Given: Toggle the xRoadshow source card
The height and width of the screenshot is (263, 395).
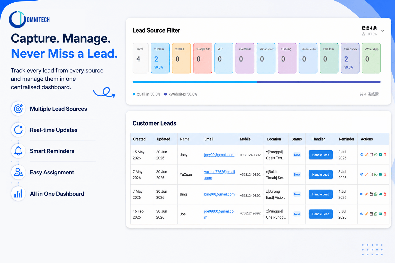Looking at the screenshot, I should (x=266, y=58).
